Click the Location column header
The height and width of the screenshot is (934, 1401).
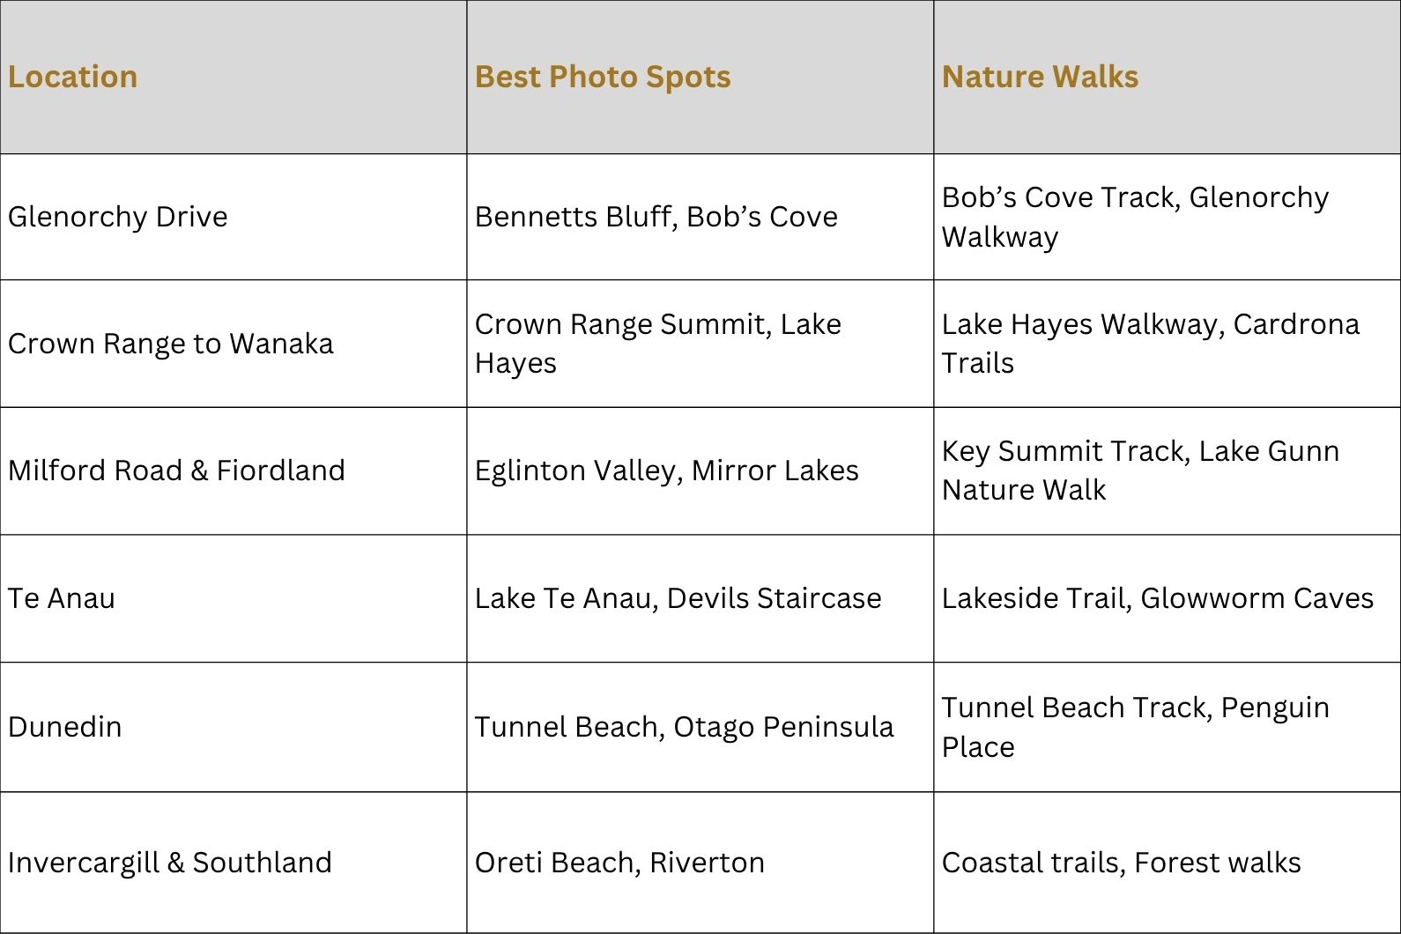tap(233, 78)
